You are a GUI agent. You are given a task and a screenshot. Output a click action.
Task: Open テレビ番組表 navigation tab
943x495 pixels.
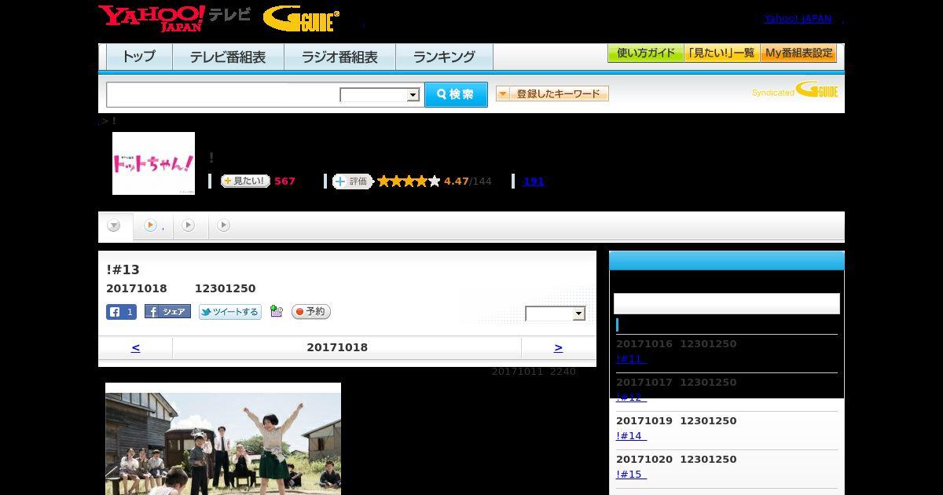pyautogui.click(x=228, y=57)
